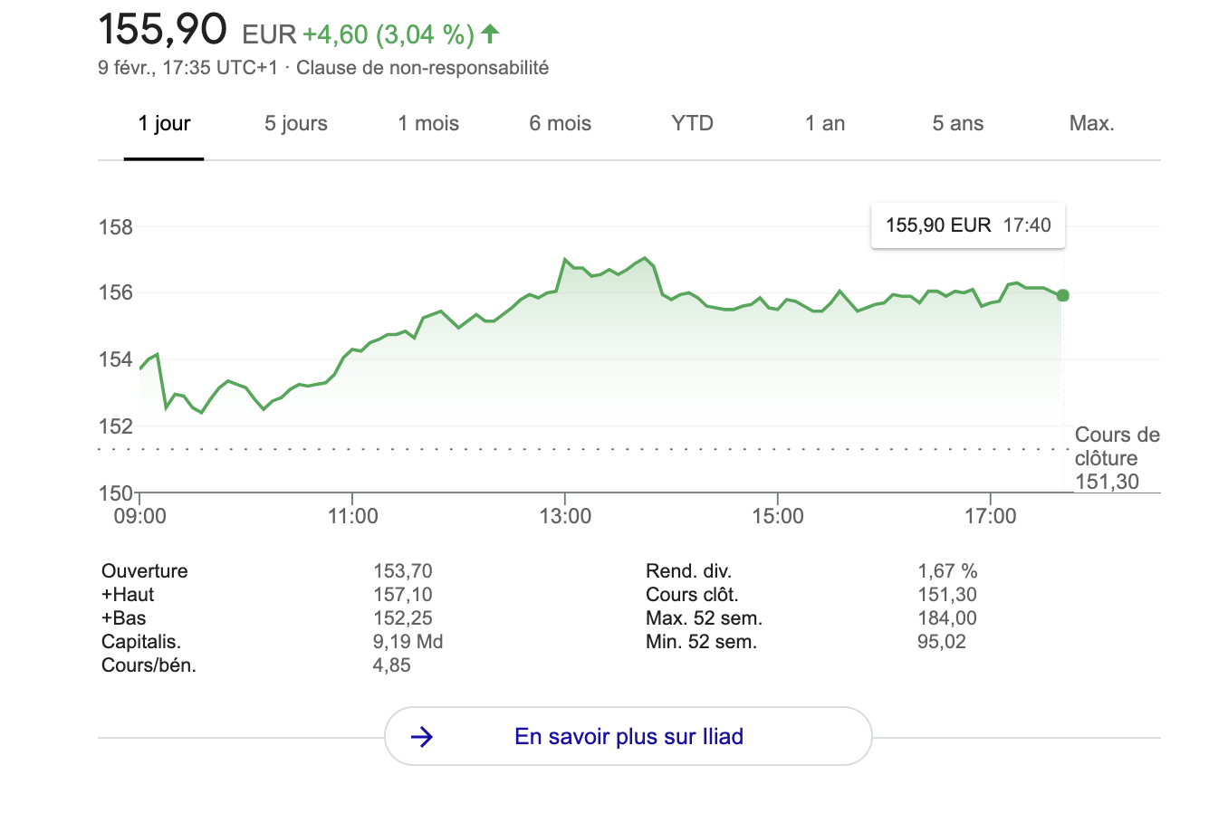The height and width of the screenshot is (813, 1228).
Task: Click the Rend. div. percentage value
Action: (x=947, y=571)
